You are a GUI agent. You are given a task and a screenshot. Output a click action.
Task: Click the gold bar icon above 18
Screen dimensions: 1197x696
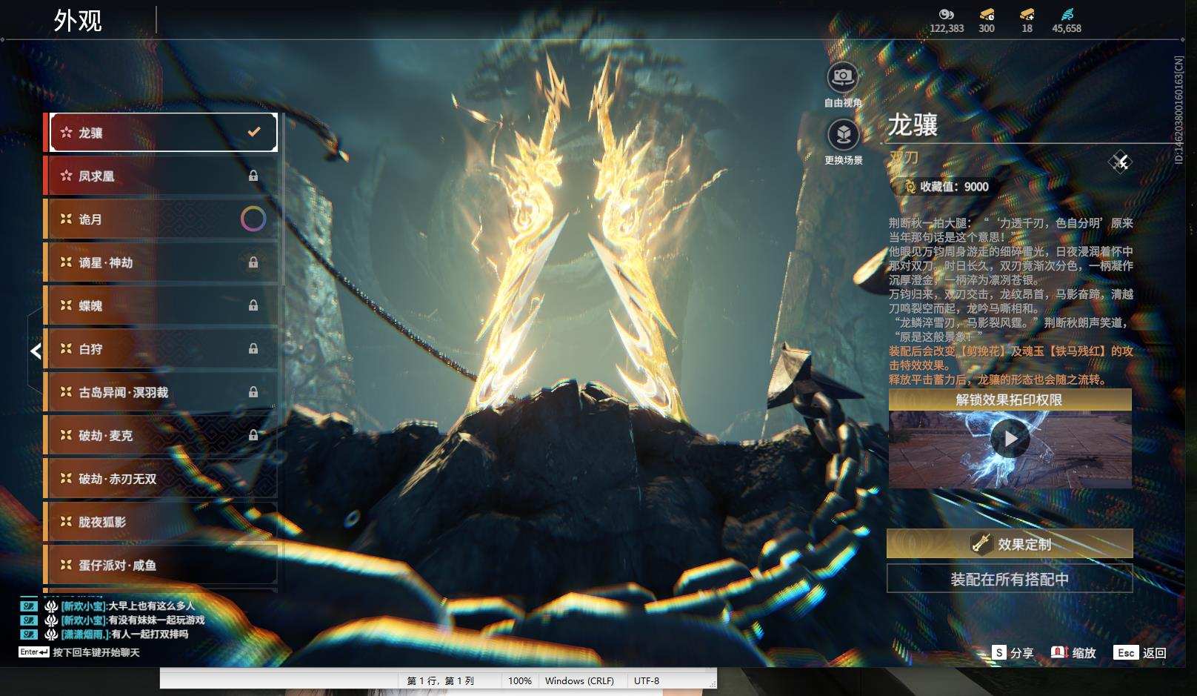tap(1027, 14)
